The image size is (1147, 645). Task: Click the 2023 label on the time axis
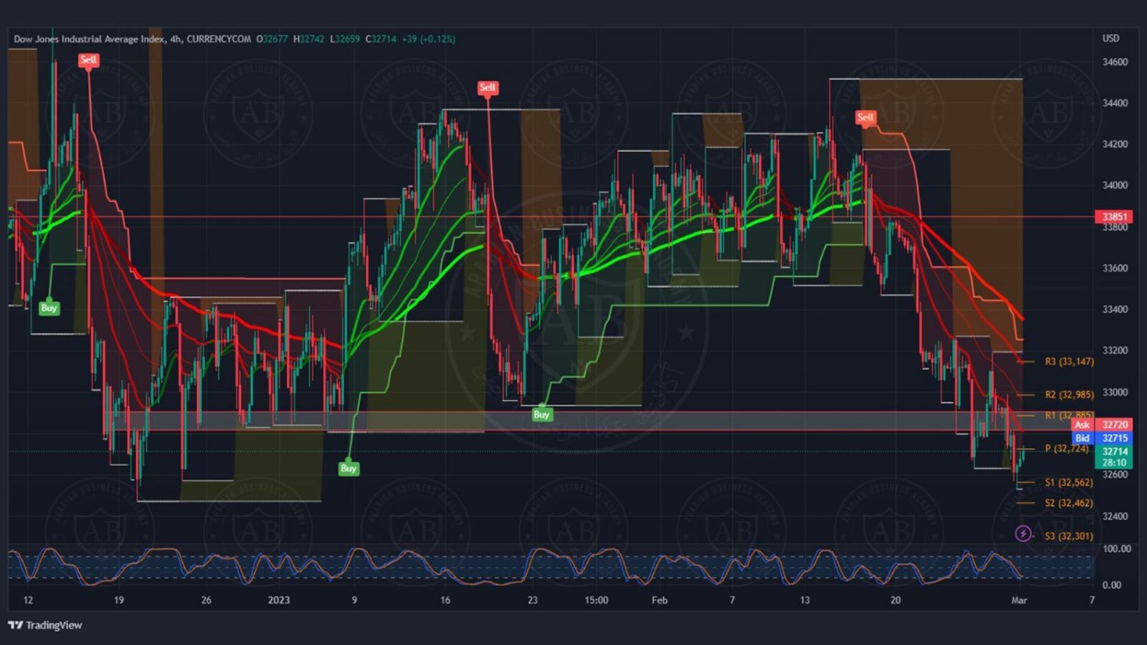point(279,601)
